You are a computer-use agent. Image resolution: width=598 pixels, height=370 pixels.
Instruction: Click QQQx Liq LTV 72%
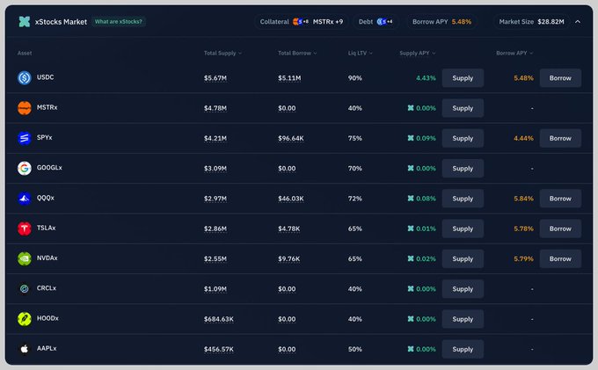[355, 199]
